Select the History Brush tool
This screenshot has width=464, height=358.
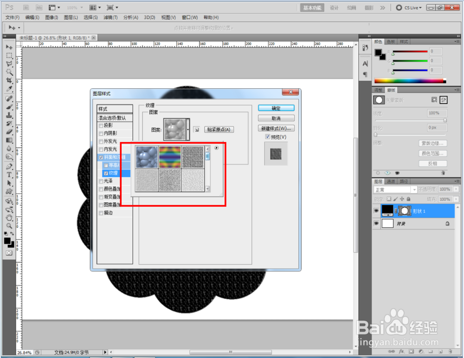(9, 123)
